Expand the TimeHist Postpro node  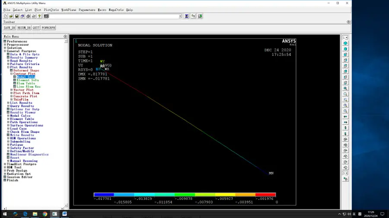tap(5, 164)
